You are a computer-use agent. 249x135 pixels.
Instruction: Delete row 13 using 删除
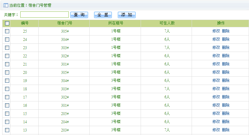[x=226, y=130]
